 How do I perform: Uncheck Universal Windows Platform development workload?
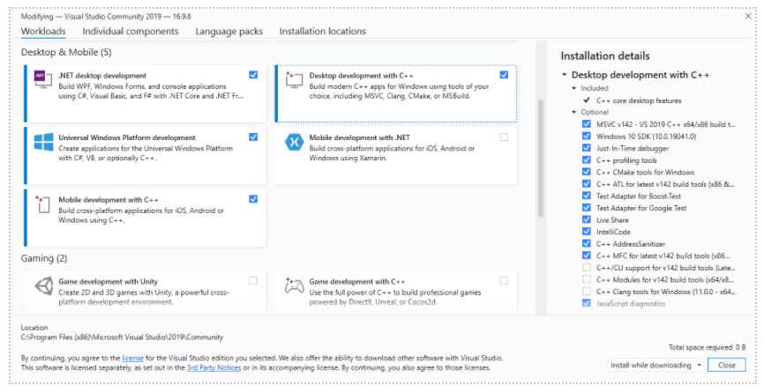coord(253,137)
